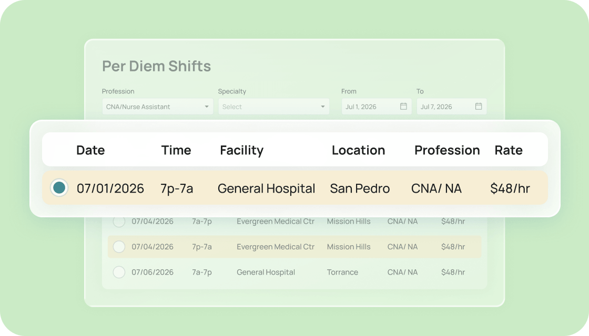
Task: Click Mission Hills in the 07/04 7p-7a row
Action: point(349,247)
